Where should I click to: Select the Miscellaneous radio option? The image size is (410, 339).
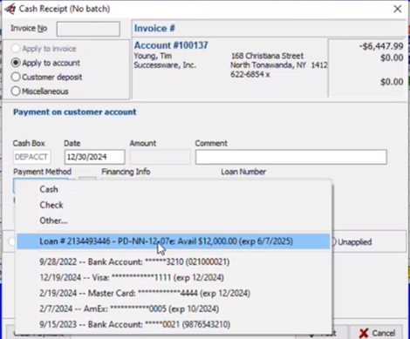click(16, 92)
